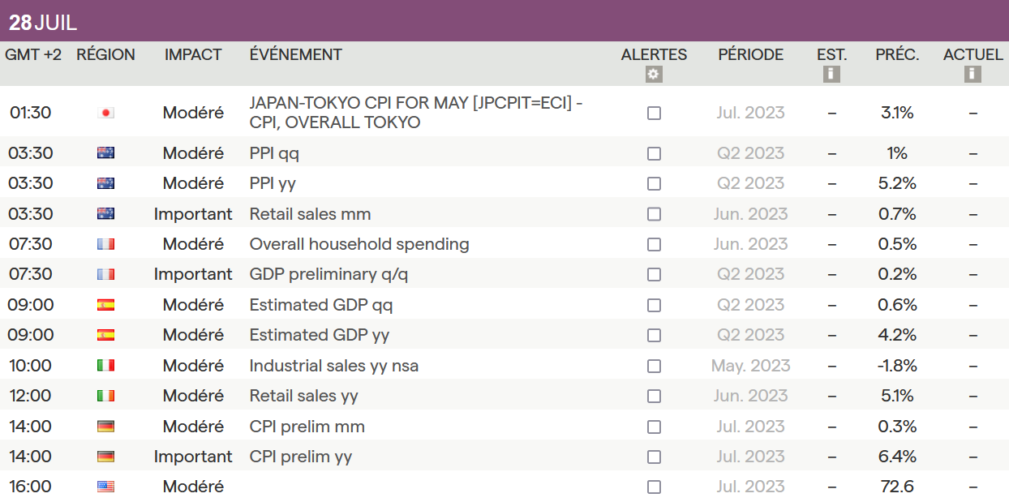Click the Italy flag beside Industrial sales
This screenshot has height=502, width=1009.
coord(105,366)
